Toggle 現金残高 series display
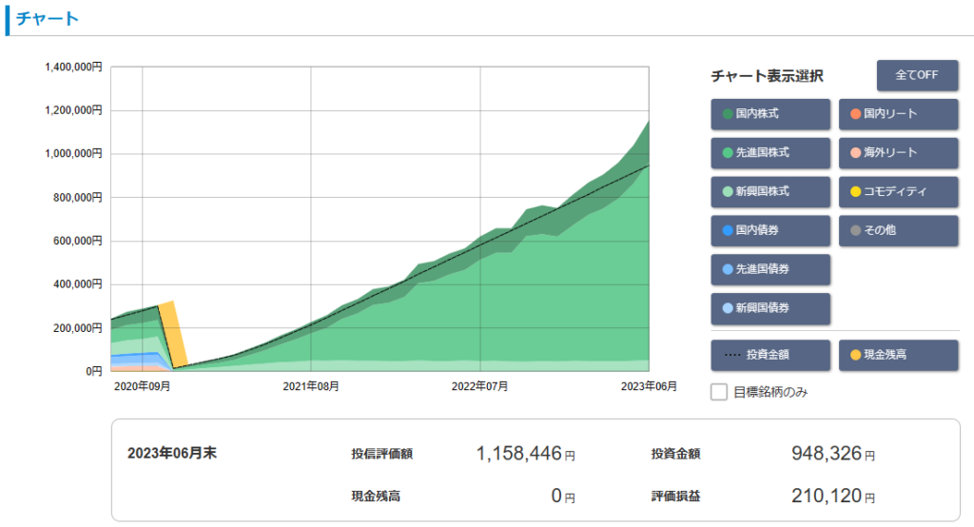The height and width of the screenshot is (527, 974). point(898,355)
